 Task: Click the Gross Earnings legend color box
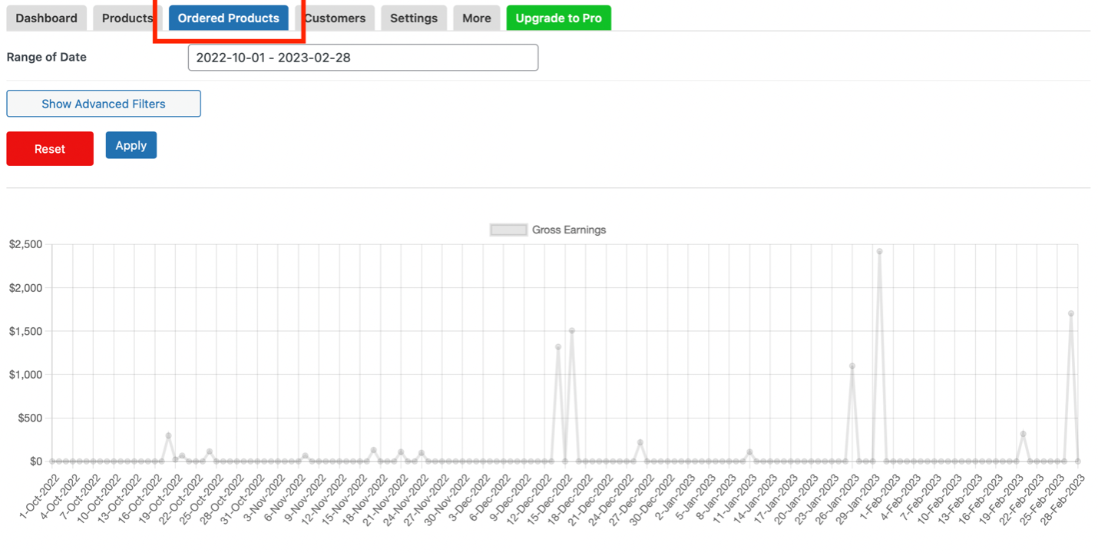pyautogui.click(x=508, y=230)
